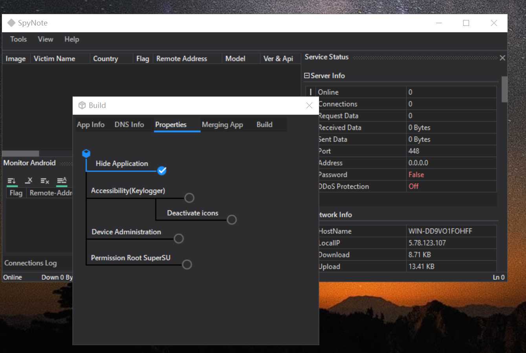Screen dimensions: 526x353
Task: Toggle the Device Administration option
Action: click(179, 238)
